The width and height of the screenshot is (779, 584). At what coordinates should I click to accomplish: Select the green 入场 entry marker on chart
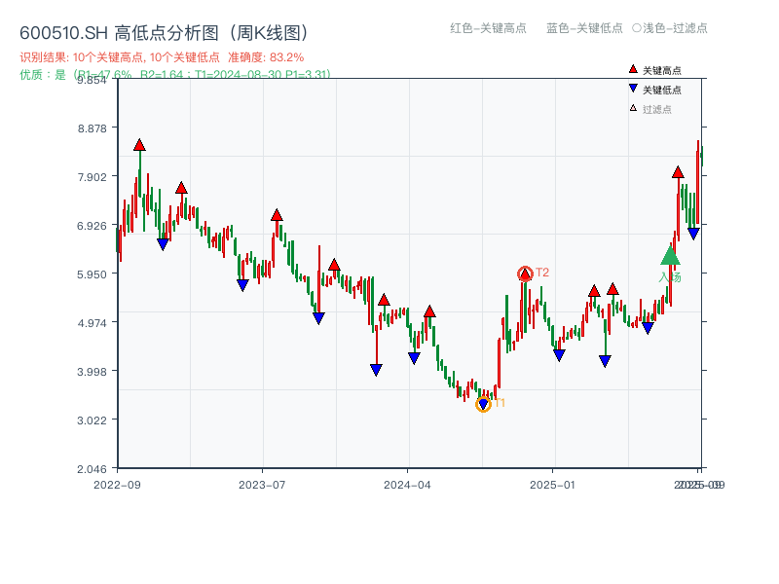tap(669, 257)
